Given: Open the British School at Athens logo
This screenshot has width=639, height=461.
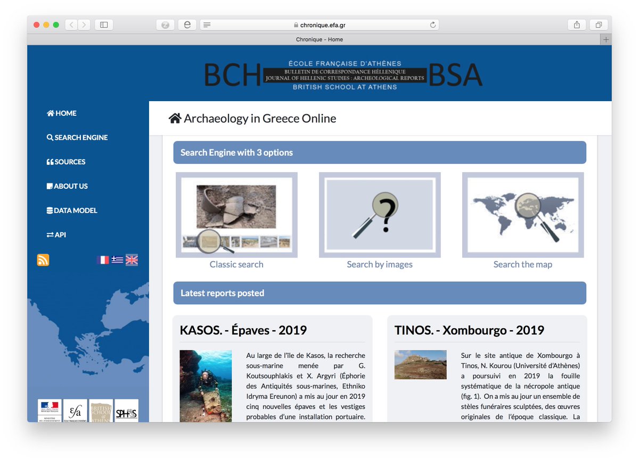Looking at the screenshot, I should (101, 410).
